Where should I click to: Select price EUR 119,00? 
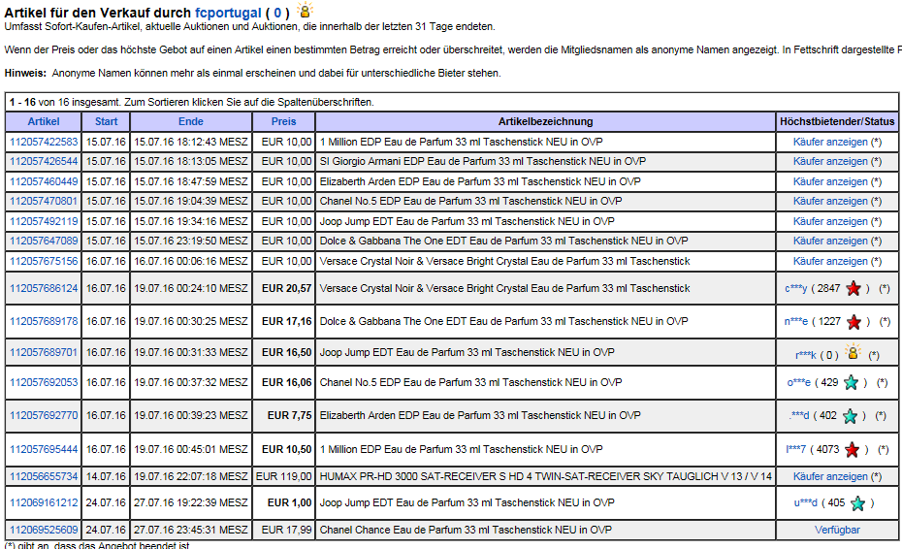[283, 476]
